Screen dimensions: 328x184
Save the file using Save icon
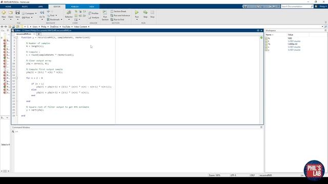(17, 12)
